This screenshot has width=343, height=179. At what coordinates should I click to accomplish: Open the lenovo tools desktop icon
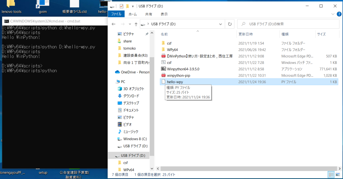click(x=11, y=7)
